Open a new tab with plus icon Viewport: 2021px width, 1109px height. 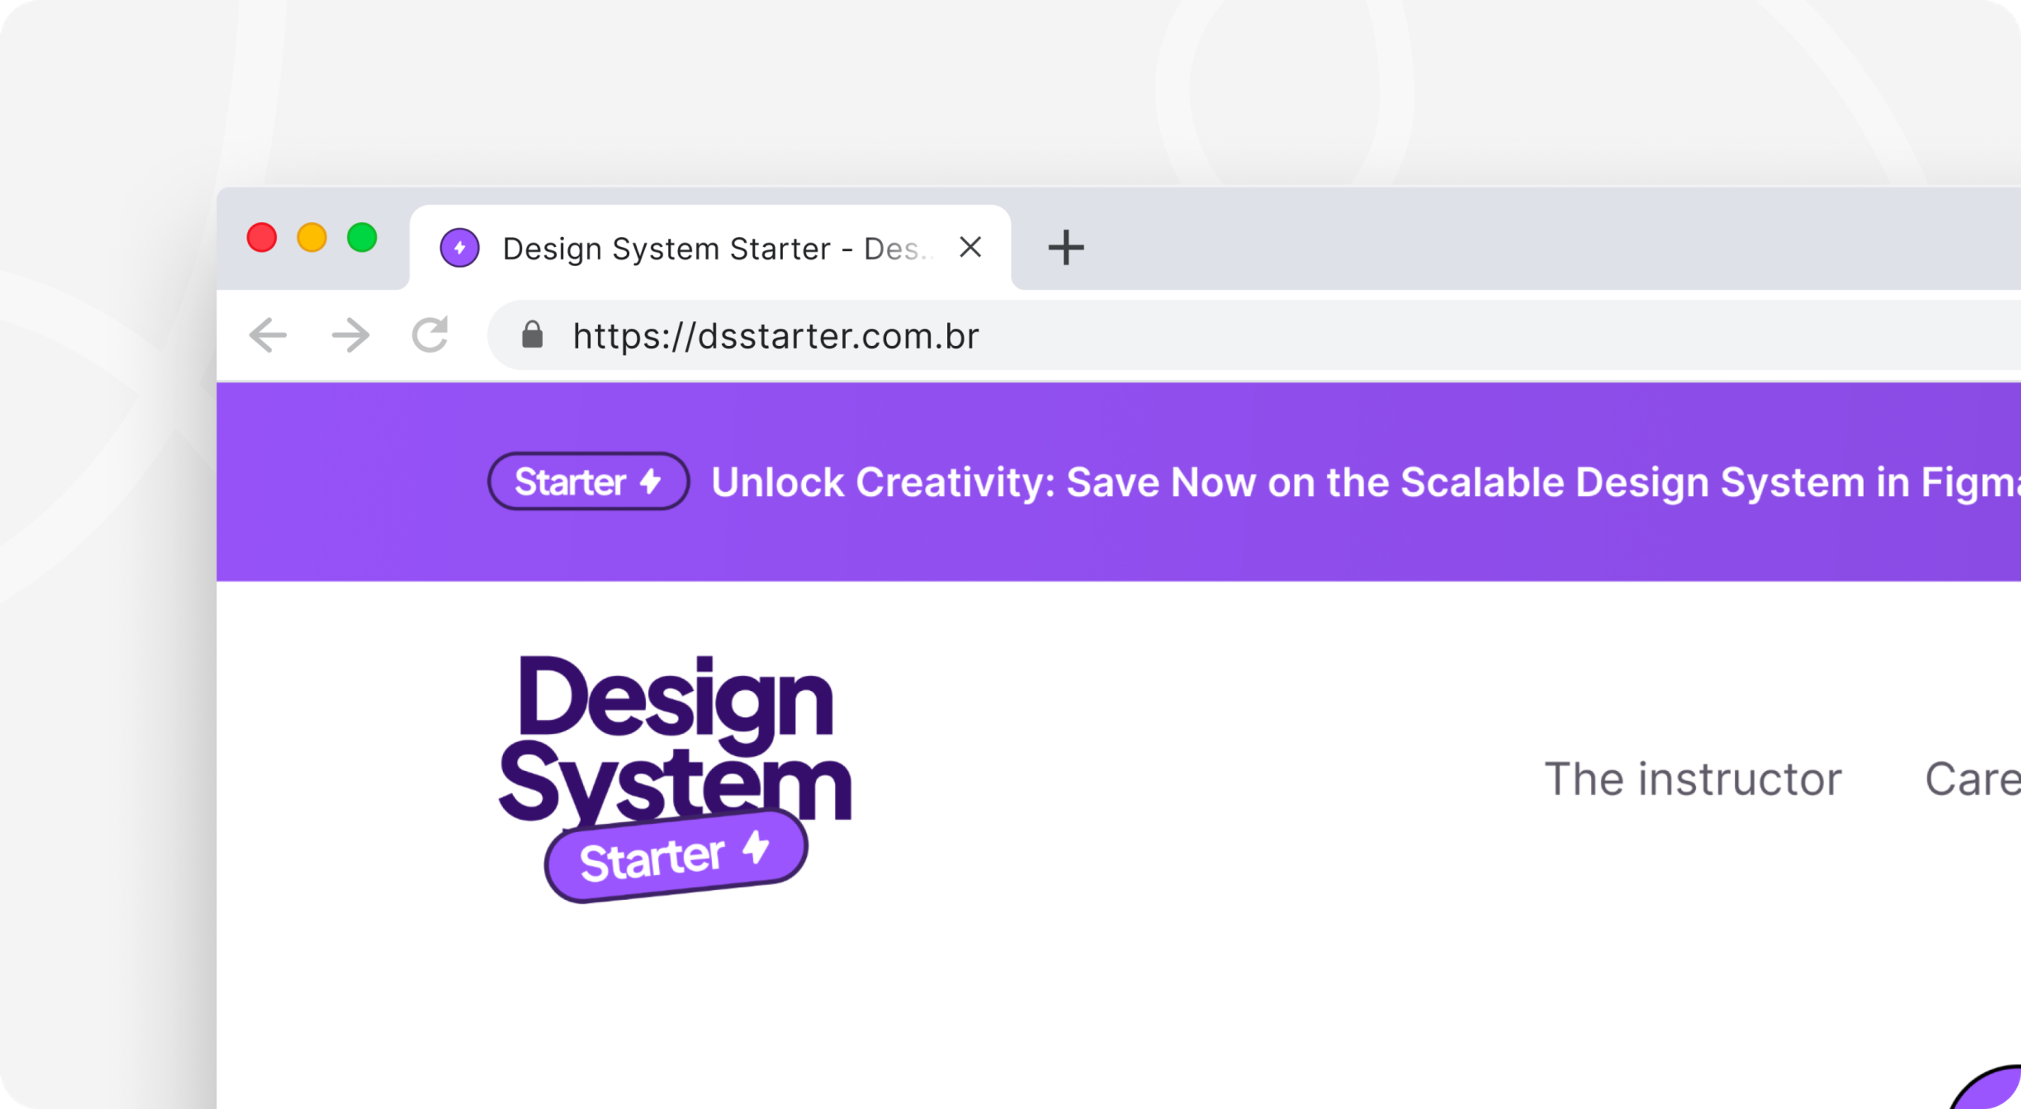click(x=1066, y=248)
